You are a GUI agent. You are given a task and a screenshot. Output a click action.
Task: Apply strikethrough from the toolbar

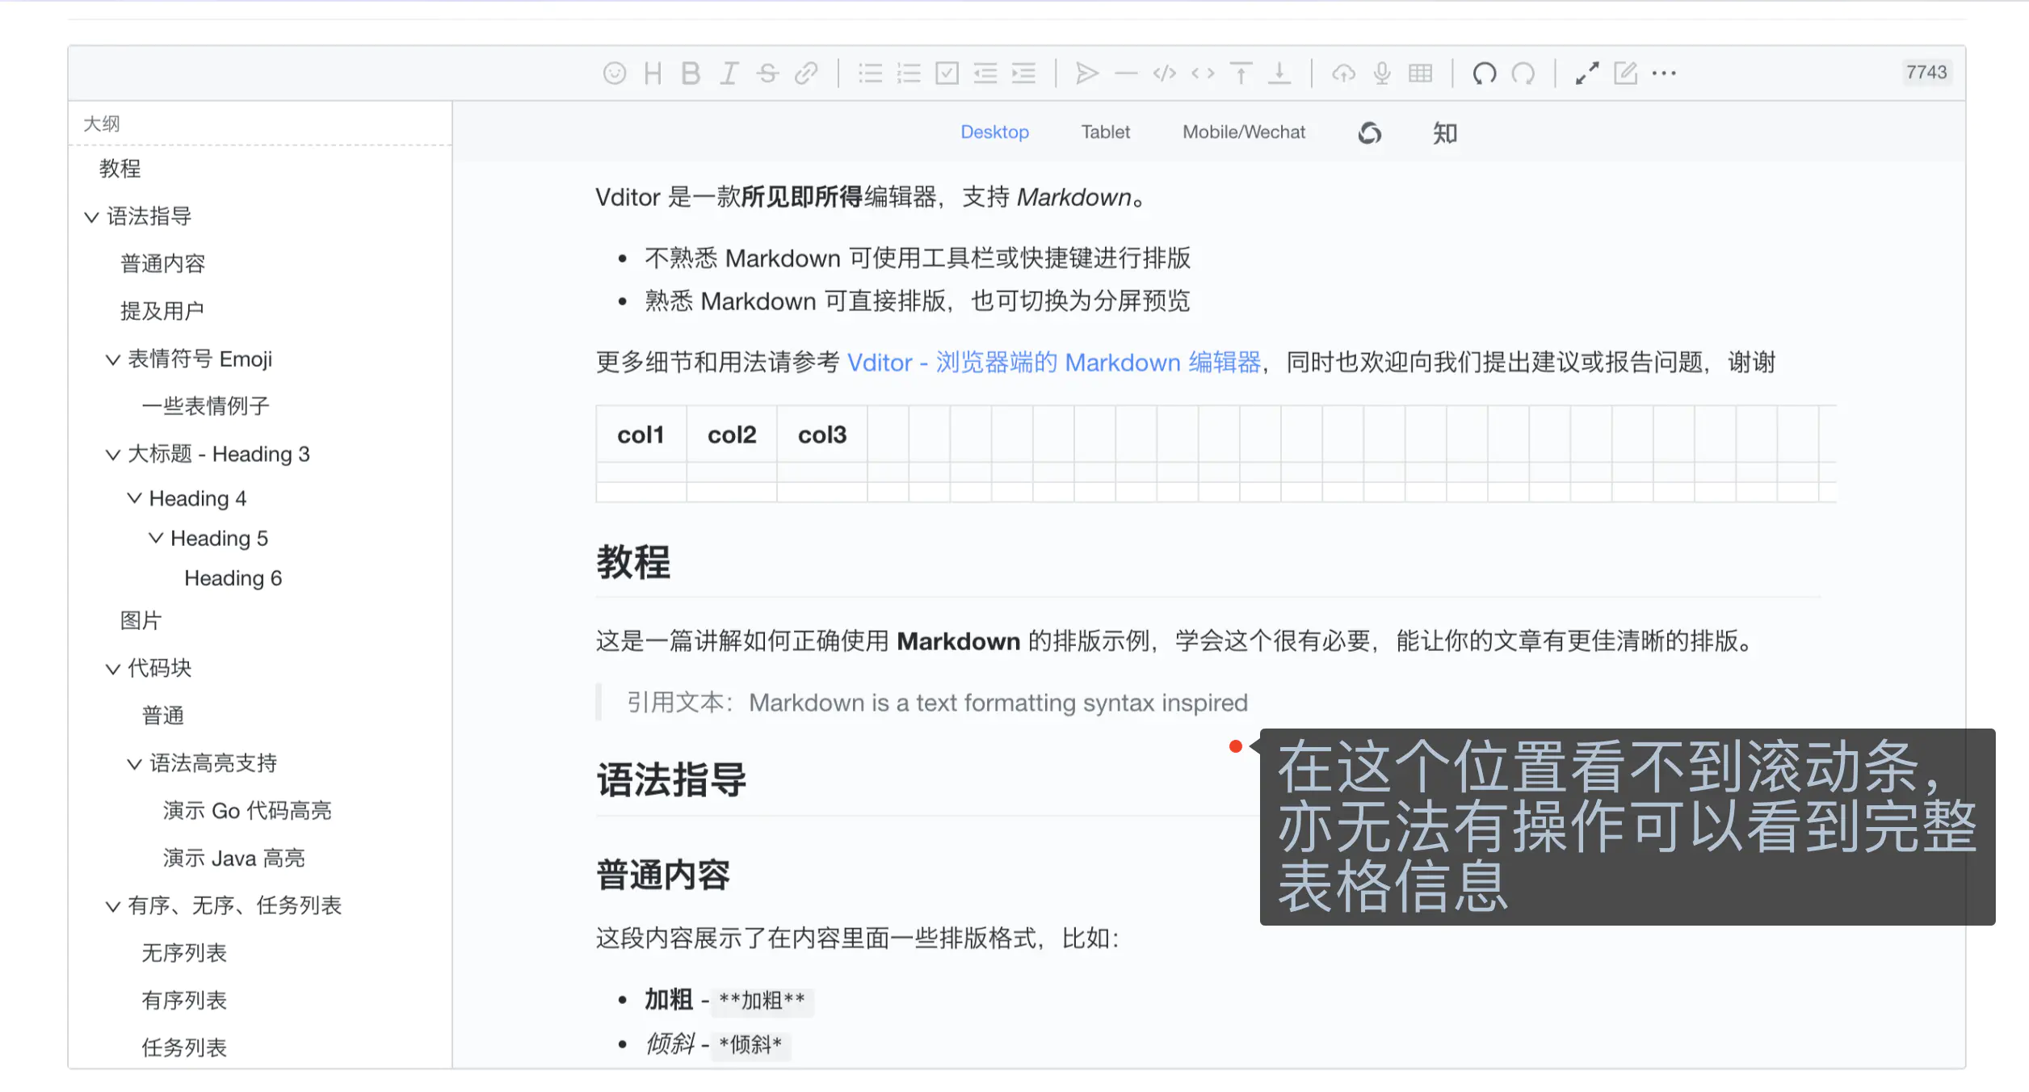(x=767, y=73)
